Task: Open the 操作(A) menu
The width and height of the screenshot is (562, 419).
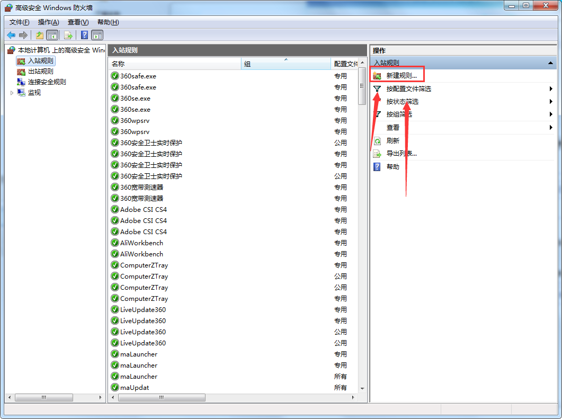Action: pos(48,22)
